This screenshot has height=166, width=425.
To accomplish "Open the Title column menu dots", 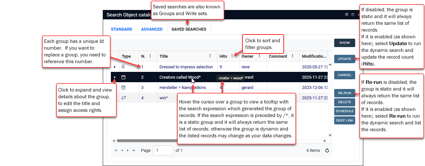I will [x=210, y=56].
